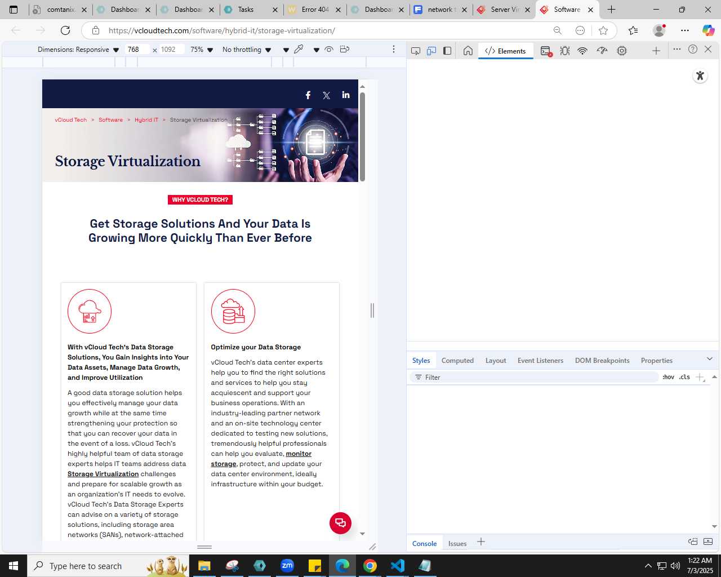Open DevTools customize ellipsis menu

coord(677,49)
